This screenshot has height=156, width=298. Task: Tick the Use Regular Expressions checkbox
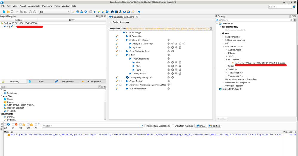(146, 126)
